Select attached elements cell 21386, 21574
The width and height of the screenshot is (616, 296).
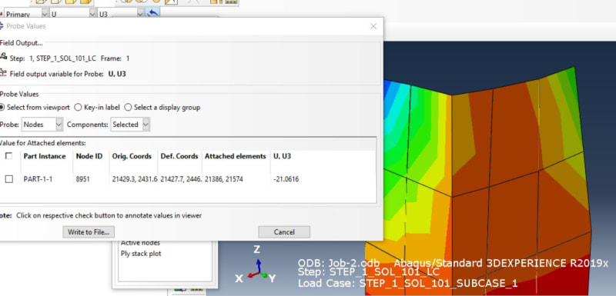(223, 179)
